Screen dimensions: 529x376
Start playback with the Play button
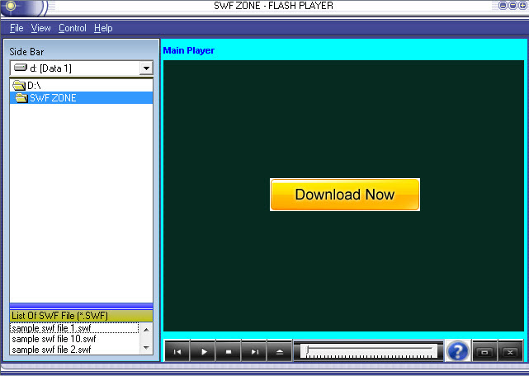pyautogui.click(x=203, y=352)
